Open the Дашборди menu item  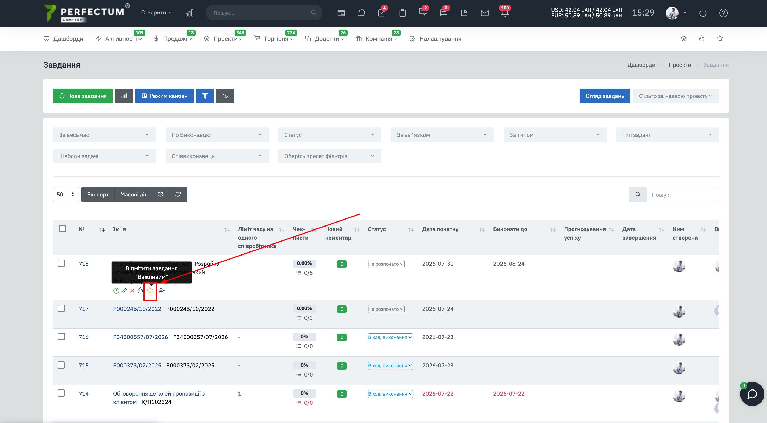click(x=63, y=39)
